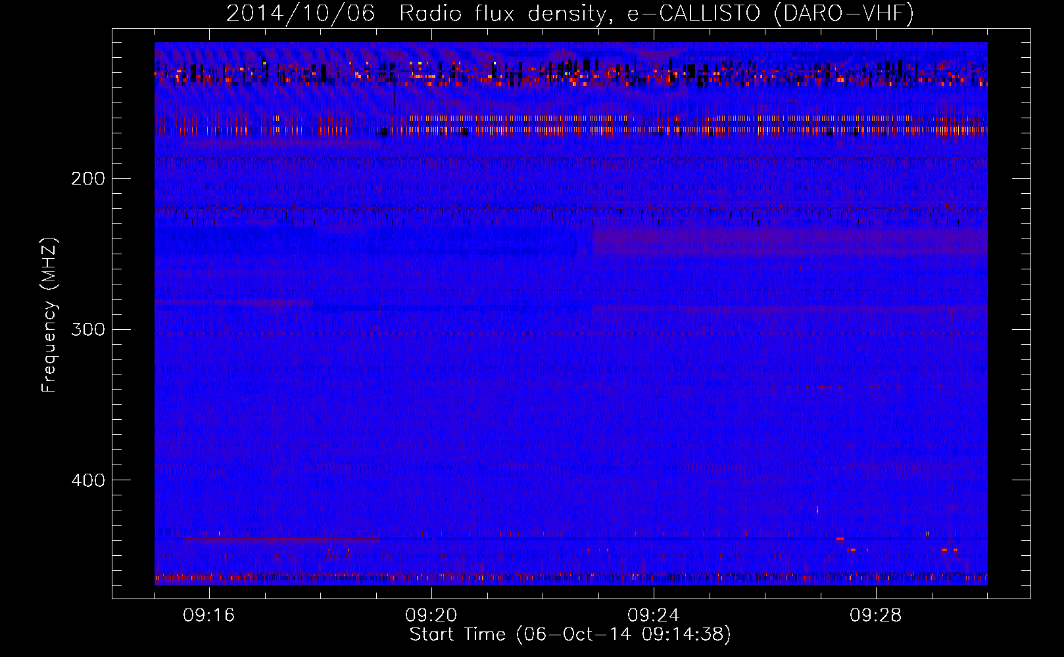The height and width of the screenshot is (657, 1064).
Task: Click the 300 frequency tick label
Action: click(88, 329)
